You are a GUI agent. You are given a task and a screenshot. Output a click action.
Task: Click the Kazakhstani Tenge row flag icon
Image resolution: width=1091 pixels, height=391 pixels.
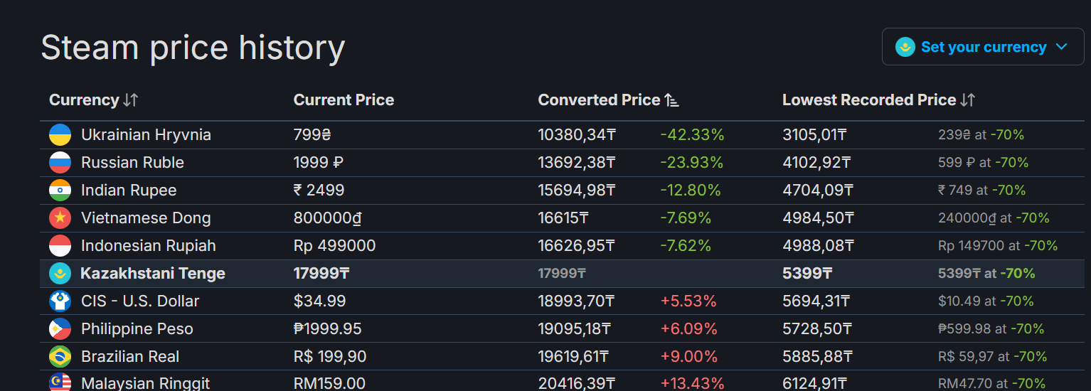pyautogui.click(x=60, y=273)
